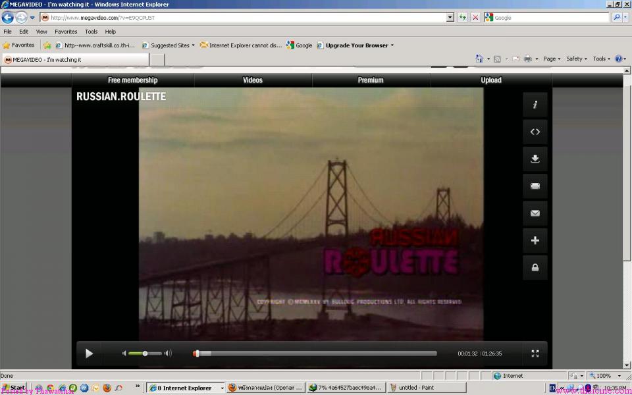The image size is (632, 395).
Task: Open the View menu
Action: point(41,32)
